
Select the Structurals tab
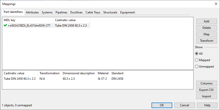click(x=110, y=12)
